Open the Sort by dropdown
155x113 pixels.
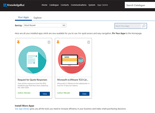(45, 25)
